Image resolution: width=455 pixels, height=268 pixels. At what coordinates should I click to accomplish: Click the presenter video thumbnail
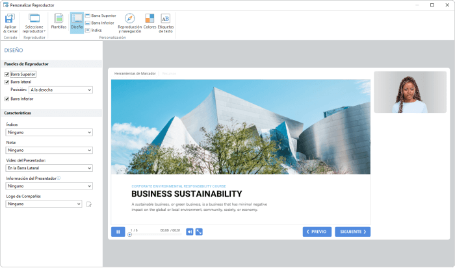pyautogui.click(x=410, y=92)
